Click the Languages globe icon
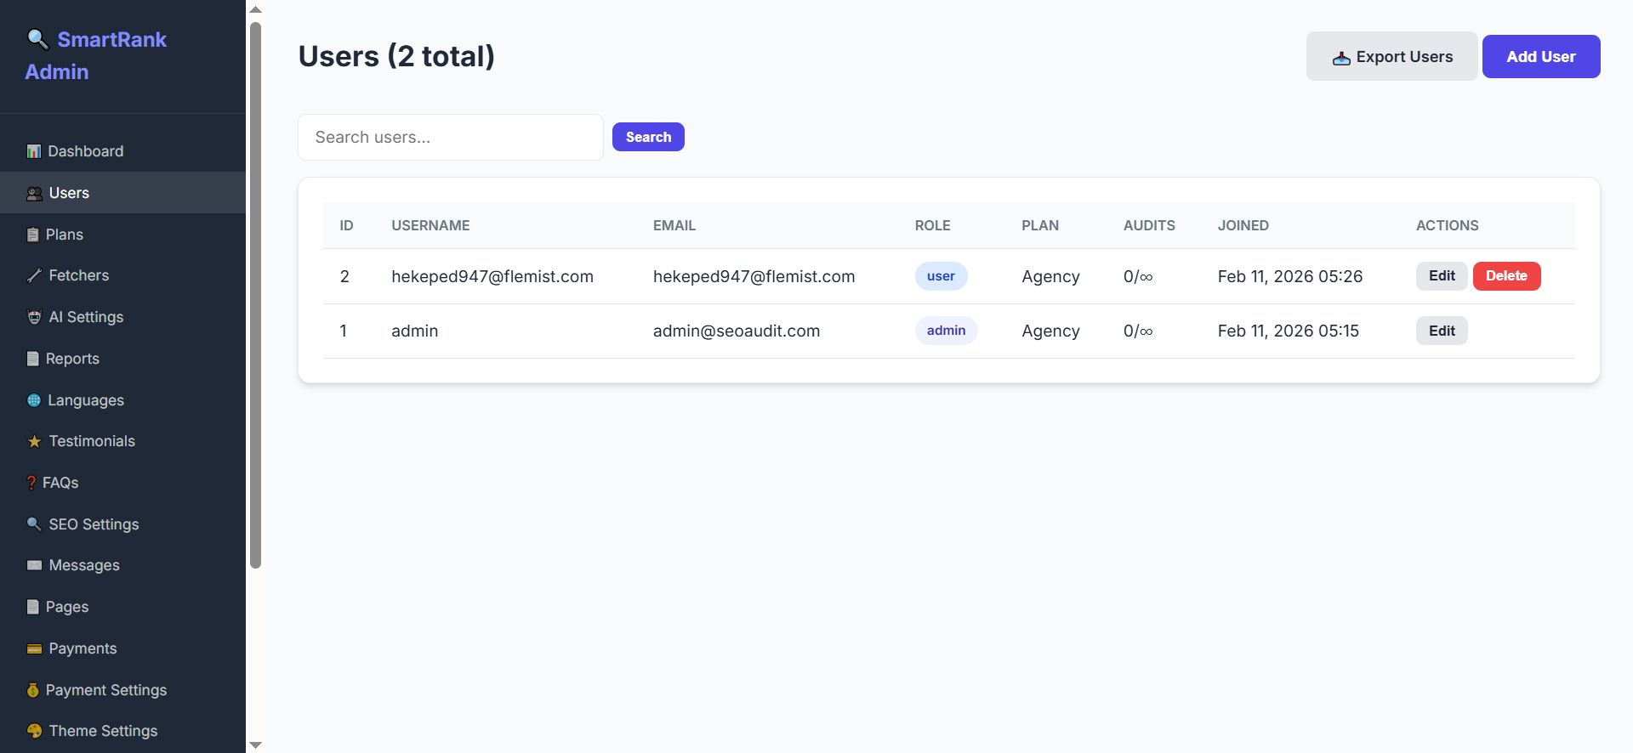This screenshot has width=1633, height=753. [34, 400]
